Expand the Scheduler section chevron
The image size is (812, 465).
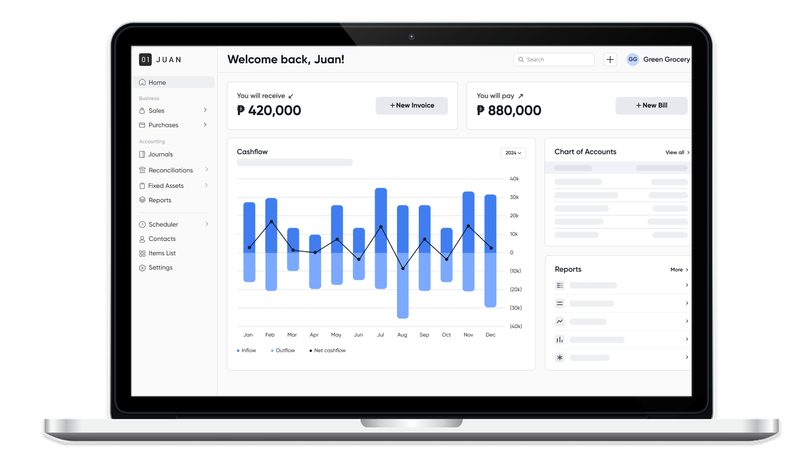(206, 224)
